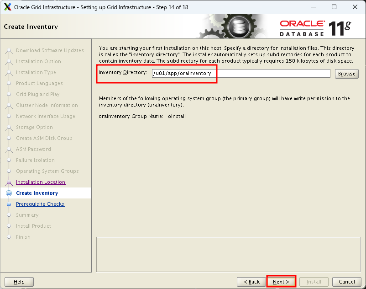Close the installer window

coord(355,7)
